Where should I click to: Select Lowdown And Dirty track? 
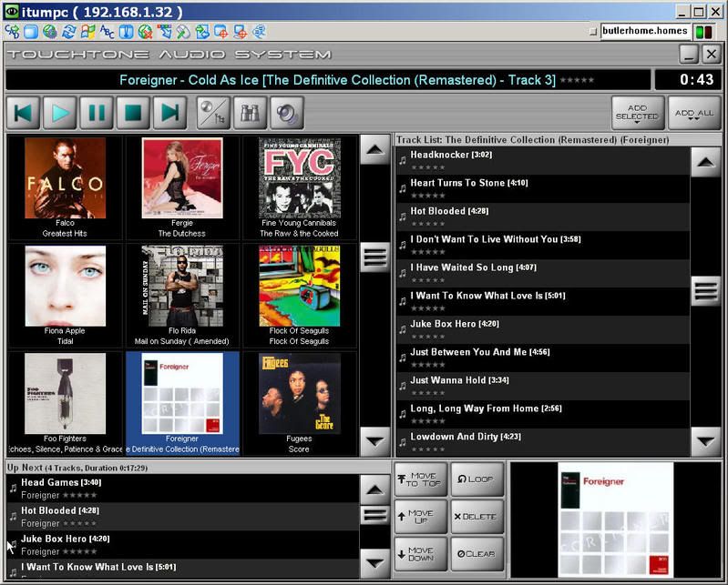pyautogui.click(x=542, y=443)
